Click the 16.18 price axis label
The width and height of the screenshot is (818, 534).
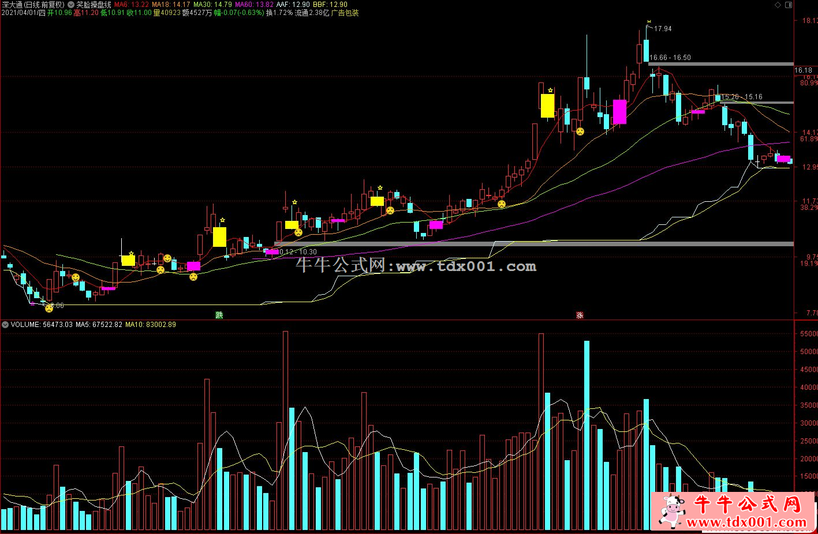tap(803, 70)
